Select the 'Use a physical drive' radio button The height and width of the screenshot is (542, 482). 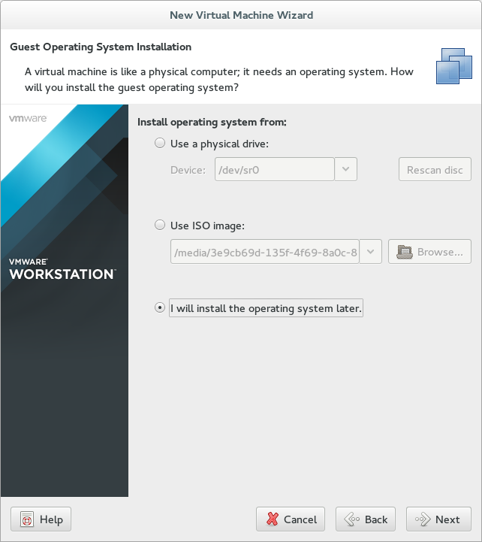[x=159, y=143]
